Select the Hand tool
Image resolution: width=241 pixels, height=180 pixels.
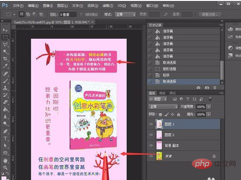[x=5, y=160]
